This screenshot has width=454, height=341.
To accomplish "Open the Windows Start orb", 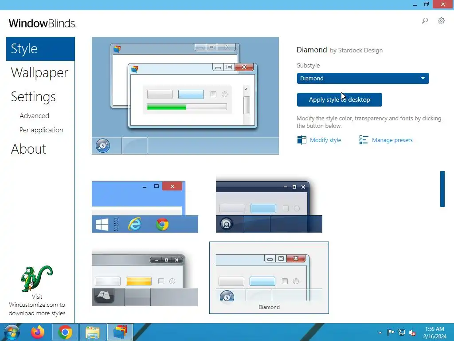I will pos(12,332).
